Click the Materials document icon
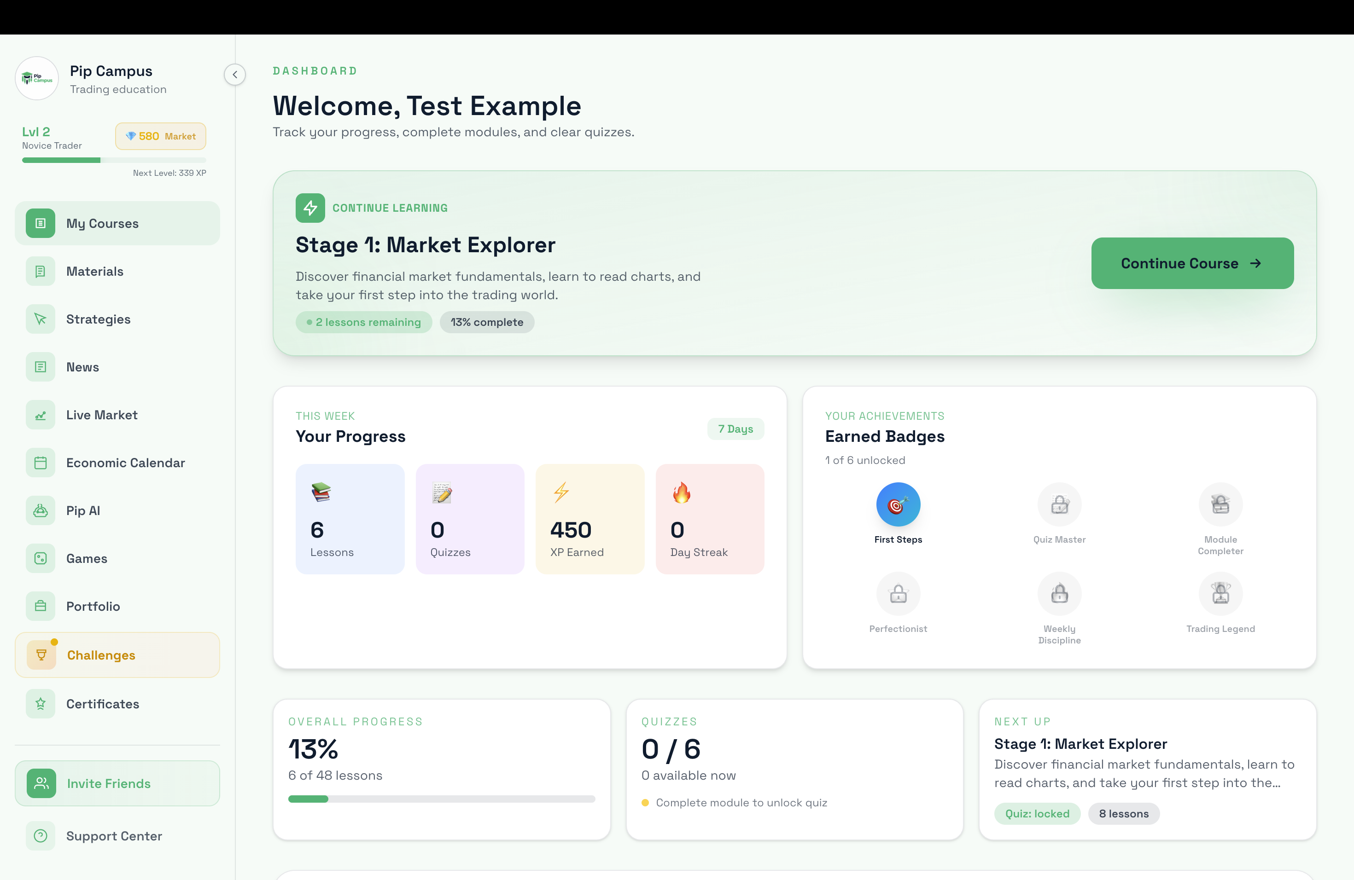This screenshot has width=1354, height=880. (x=41, y=271)
